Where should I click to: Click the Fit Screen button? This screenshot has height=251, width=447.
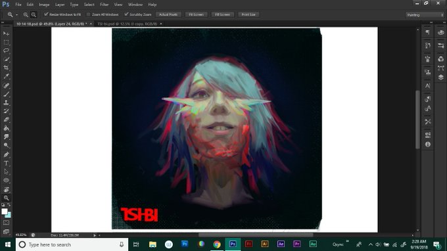(196, 14)
